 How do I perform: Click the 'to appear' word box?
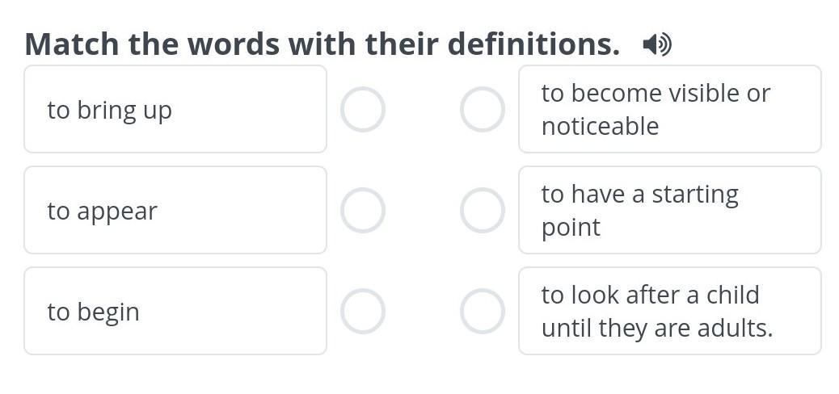pos(175,211)
